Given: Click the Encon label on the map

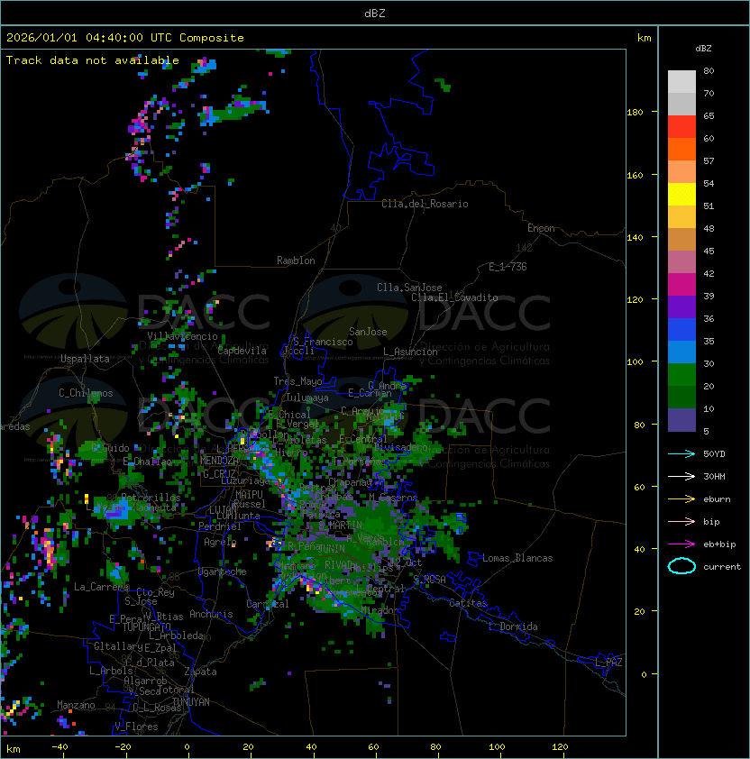Looking at the screenshot, I should [x=541, y=228].
